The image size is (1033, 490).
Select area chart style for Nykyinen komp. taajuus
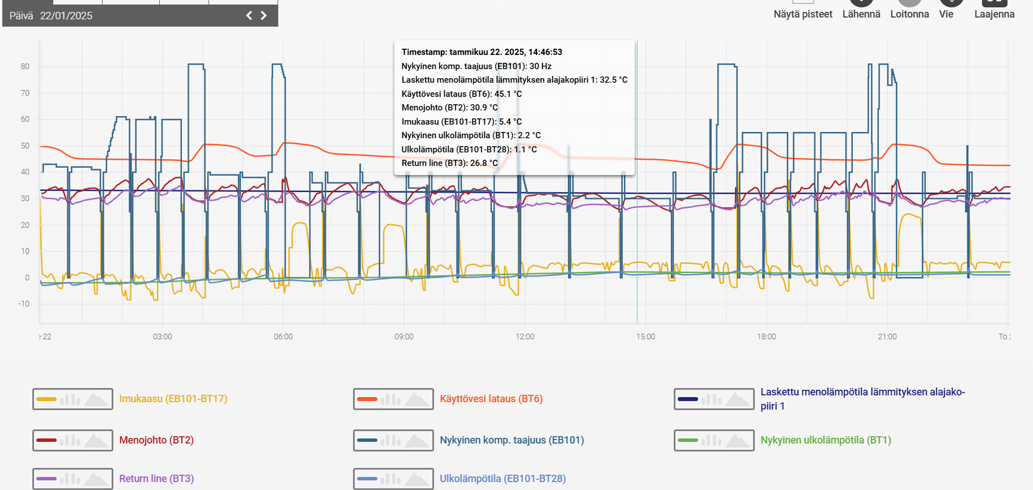[416, 440]
